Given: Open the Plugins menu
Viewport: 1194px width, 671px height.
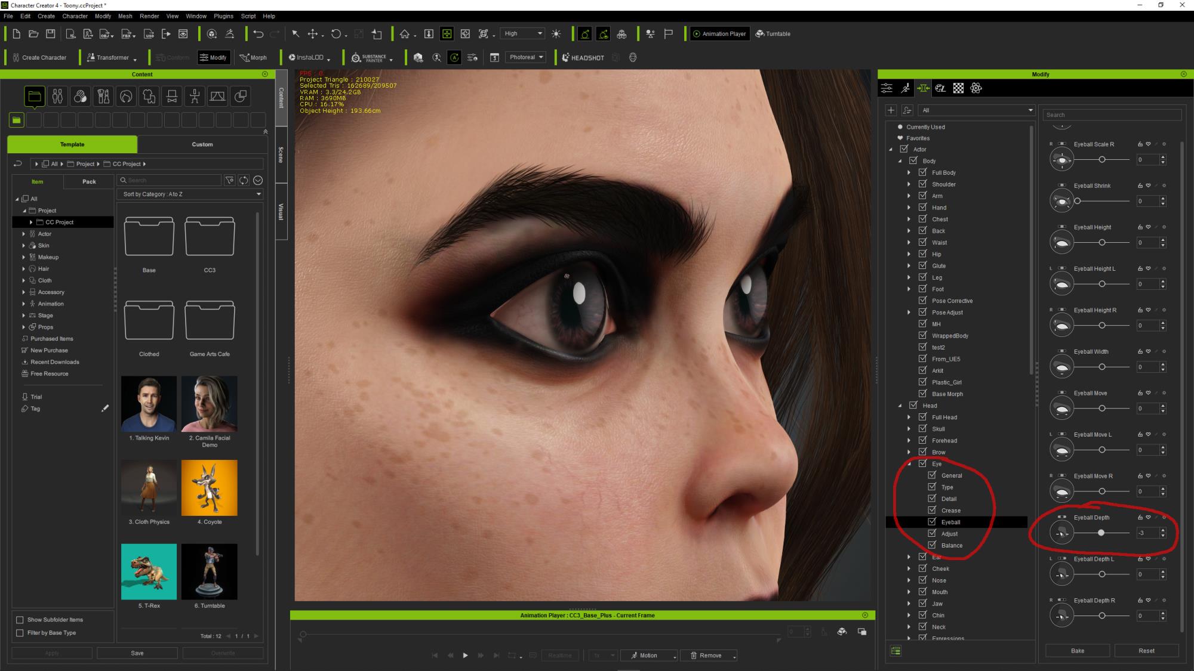Looking at the screenshot, I should [x=224, y=16].
